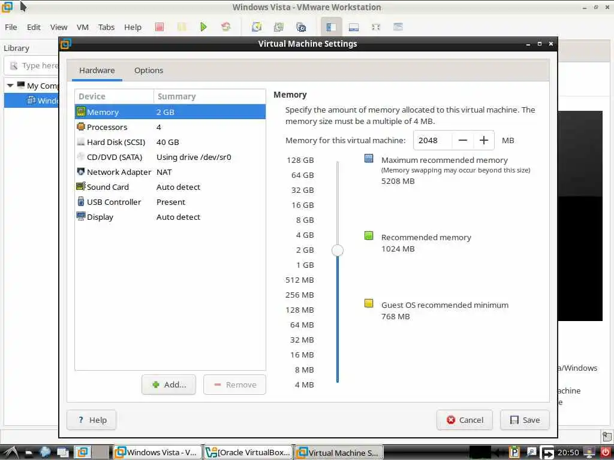Select the CD/DVD (SATA) row
The image size is (614, 460).
[170, 157]
